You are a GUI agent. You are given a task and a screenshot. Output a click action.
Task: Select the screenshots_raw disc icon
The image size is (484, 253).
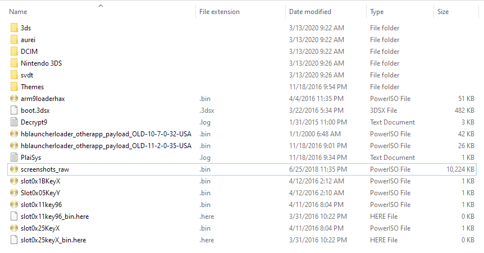point(14,169)
